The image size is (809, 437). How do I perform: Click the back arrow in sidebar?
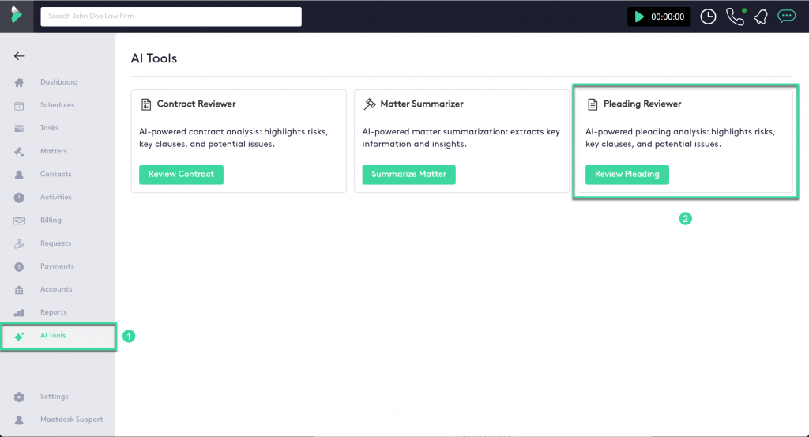(x=20, y=56)
